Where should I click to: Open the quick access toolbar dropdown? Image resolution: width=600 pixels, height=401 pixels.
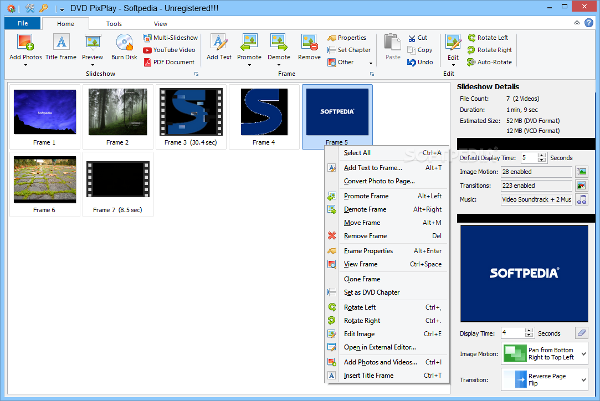[61, 9]
